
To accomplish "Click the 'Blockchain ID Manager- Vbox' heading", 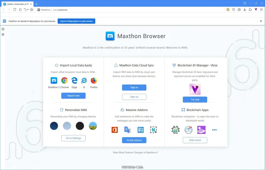I will pos(197,65).
